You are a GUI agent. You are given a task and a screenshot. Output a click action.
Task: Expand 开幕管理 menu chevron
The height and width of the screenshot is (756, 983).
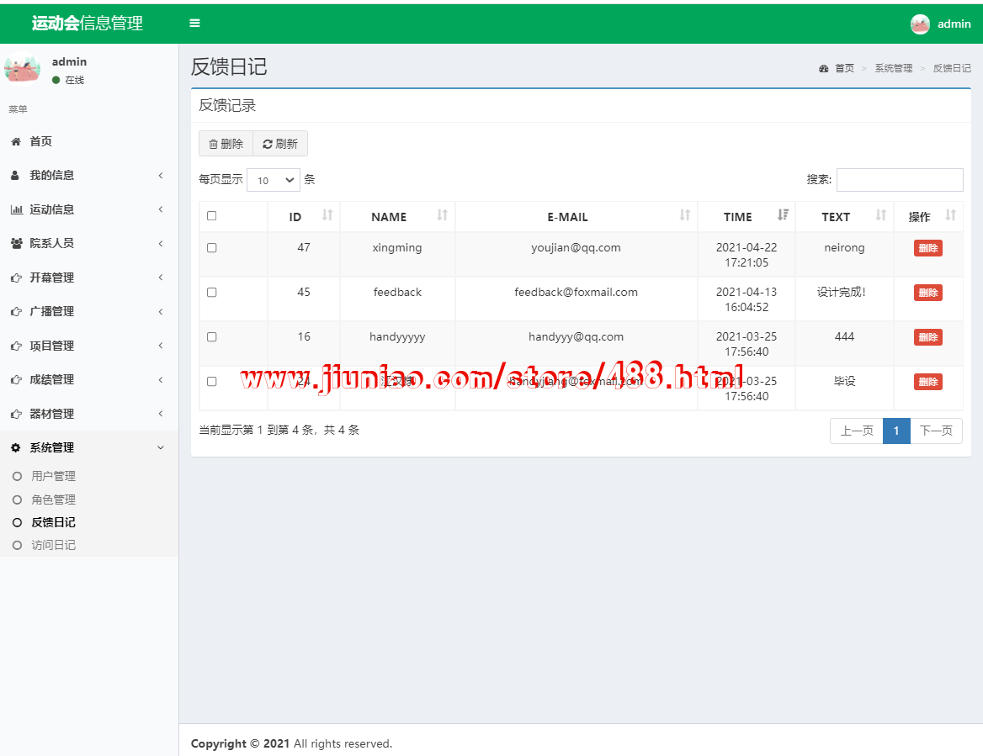pos(161,278)
